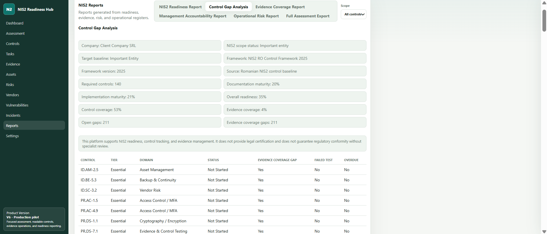Click the scrollbar down arrow

coord(544,231)
